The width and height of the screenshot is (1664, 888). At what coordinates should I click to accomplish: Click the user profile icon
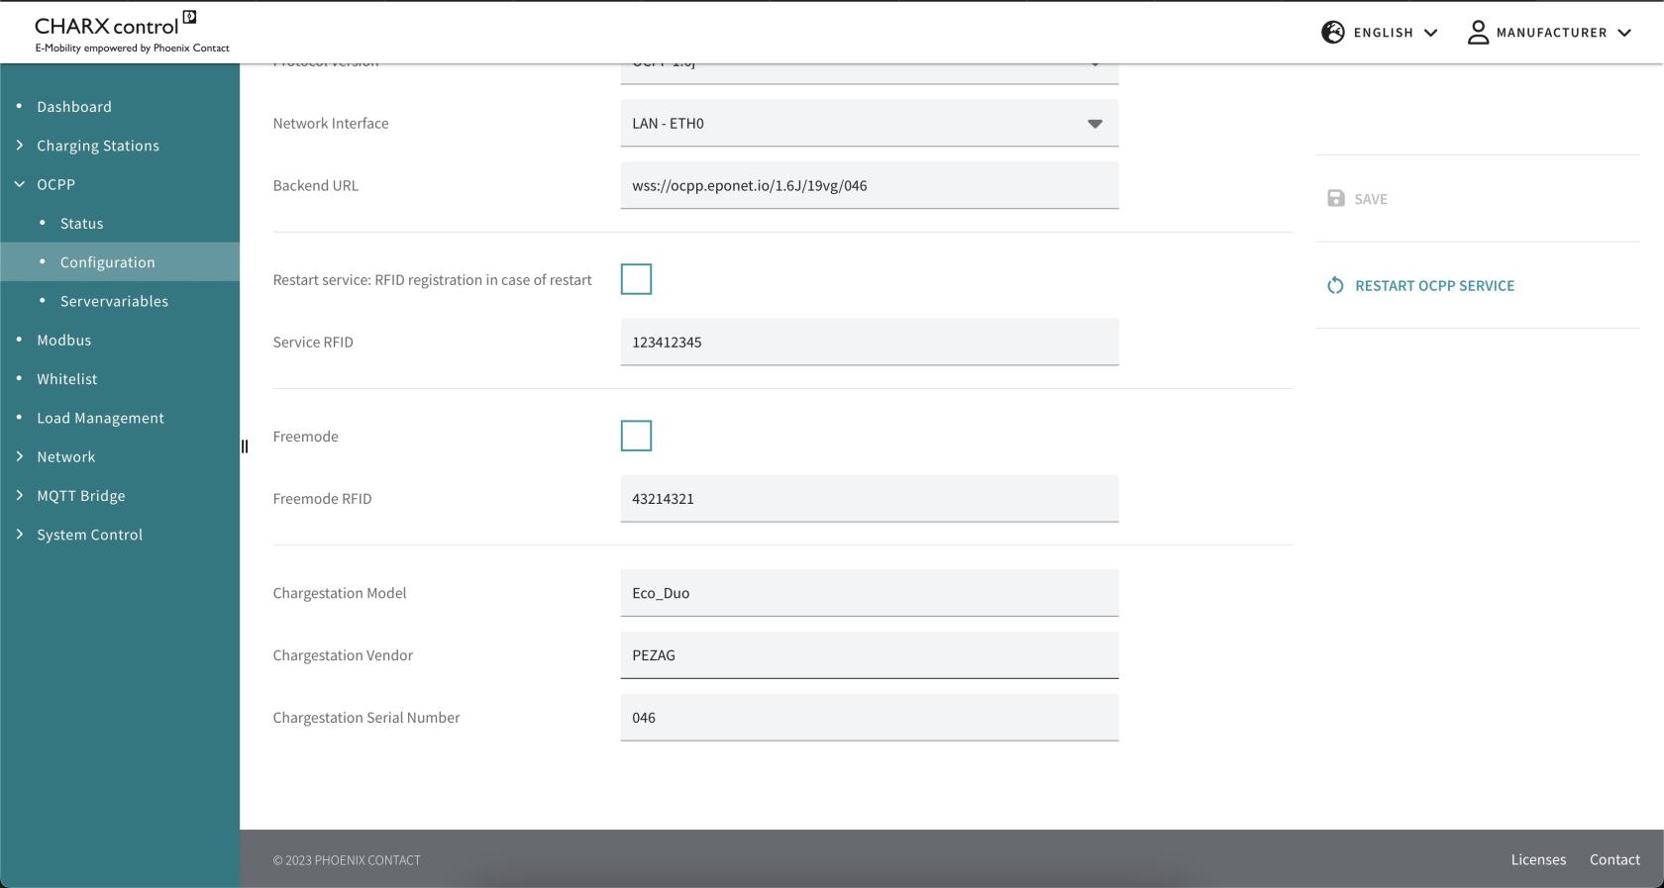(x=1478, y=33)
